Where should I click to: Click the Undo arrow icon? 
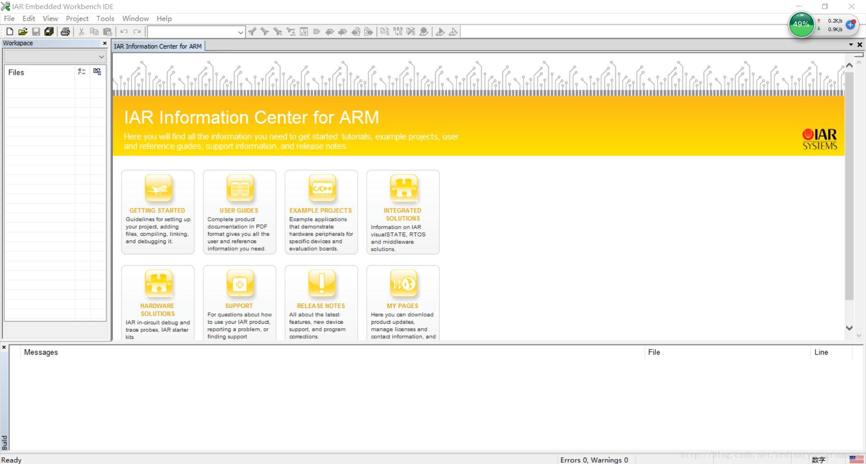(x=124, y=32)
